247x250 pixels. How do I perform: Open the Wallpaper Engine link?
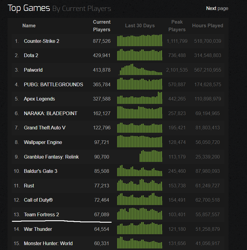43,142
